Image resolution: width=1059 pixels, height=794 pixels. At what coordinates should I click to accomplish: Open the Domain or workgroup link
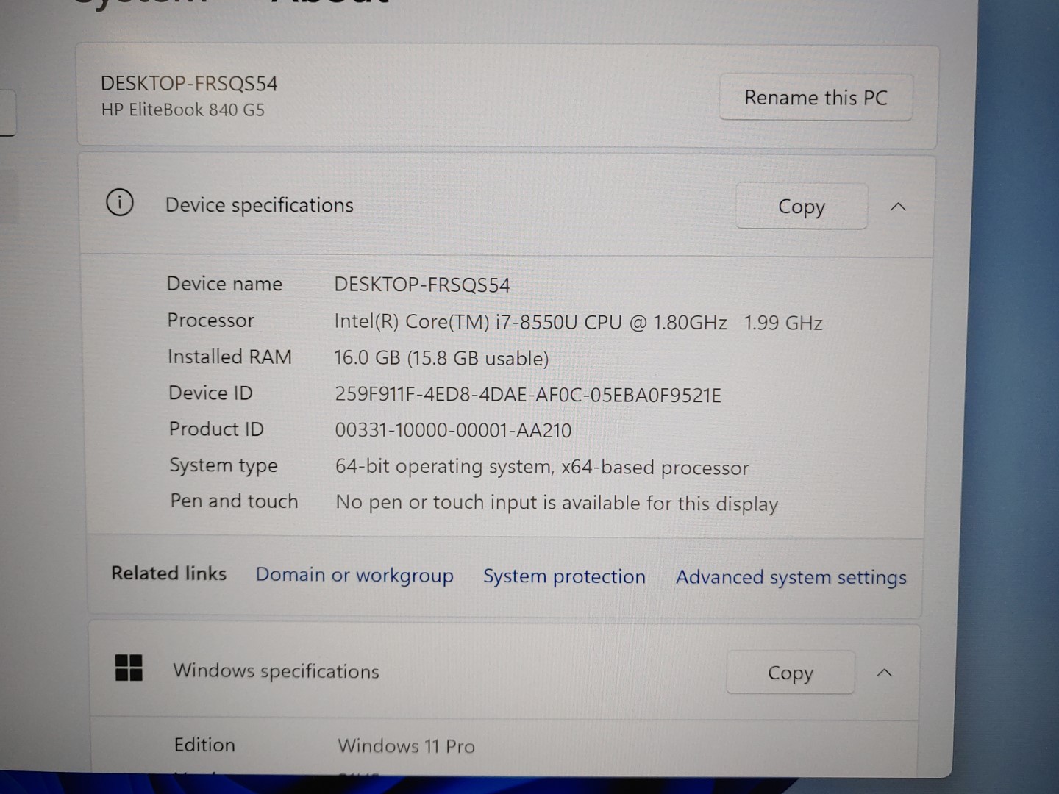(x=354, y=575)
